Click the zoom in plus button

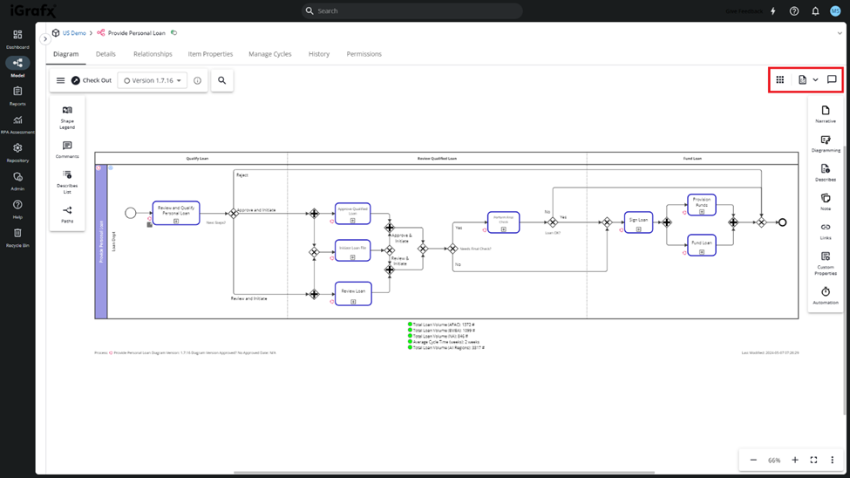point(794,460)
